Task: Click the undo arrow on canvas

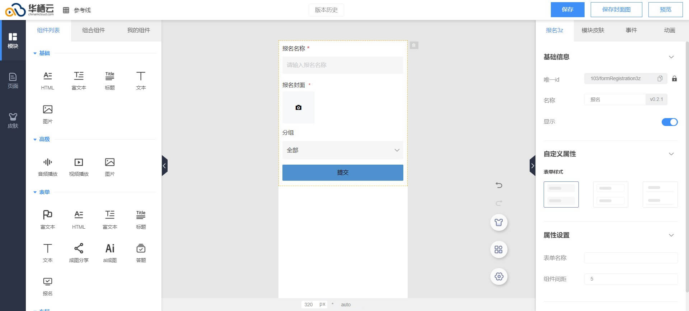Action: pos(499,185)
